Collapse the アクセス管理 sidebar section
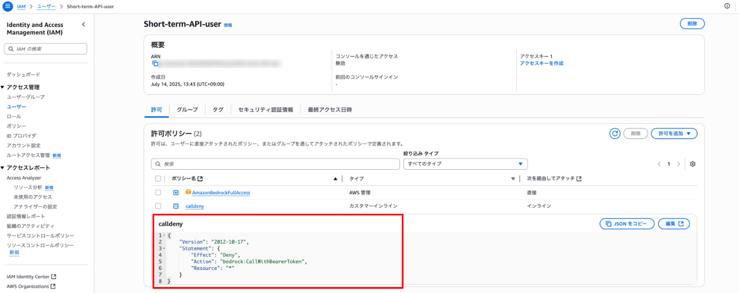 point(3,87)
